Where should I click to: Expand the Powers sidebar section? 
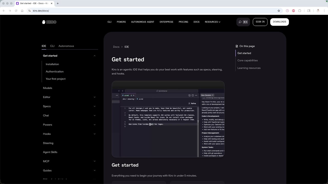(95, 125)
